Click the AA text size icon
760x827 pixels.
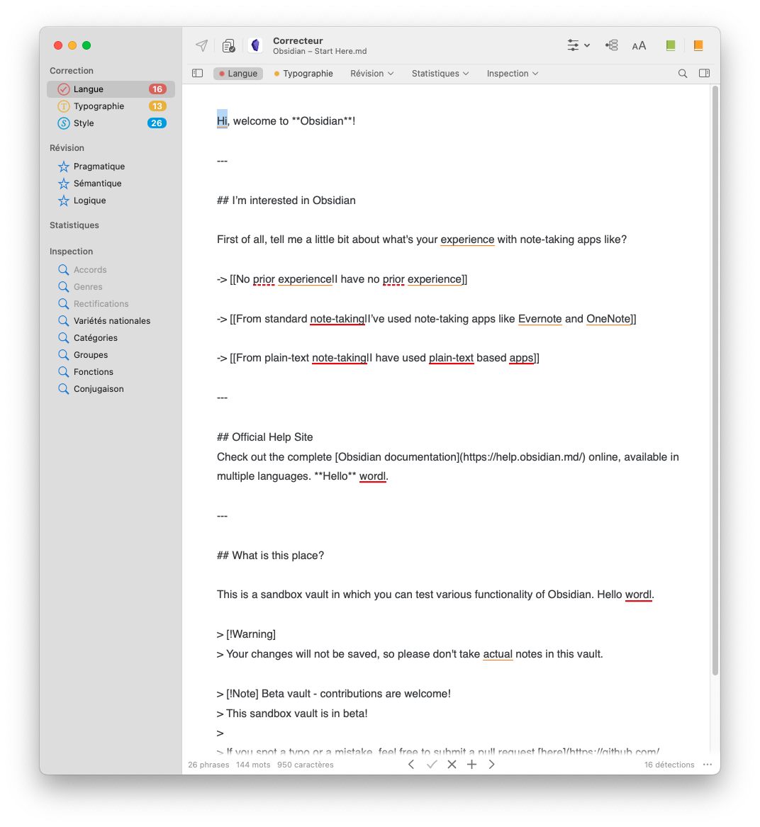[x=639, y=46]
